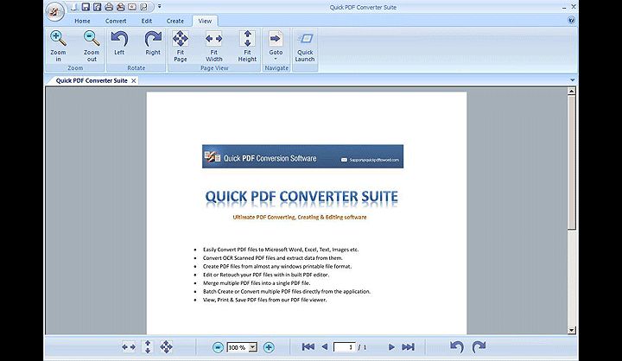The height and width of the screenshot is (361, 622).
Task: Click the help icon at top right
Action: pyautogui.click(x=571, y=20)
